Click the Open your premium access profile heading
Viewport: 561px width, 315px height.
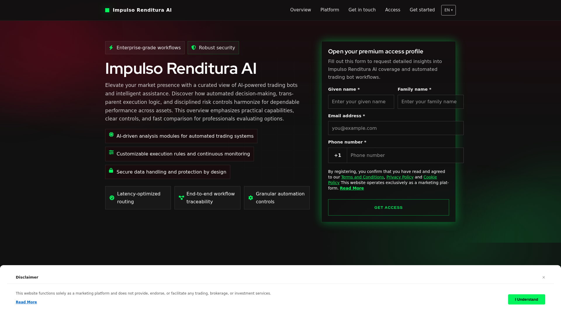coord(376,51)
